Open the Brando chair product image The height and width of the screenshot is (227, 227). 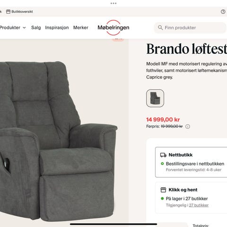point(58,141)
